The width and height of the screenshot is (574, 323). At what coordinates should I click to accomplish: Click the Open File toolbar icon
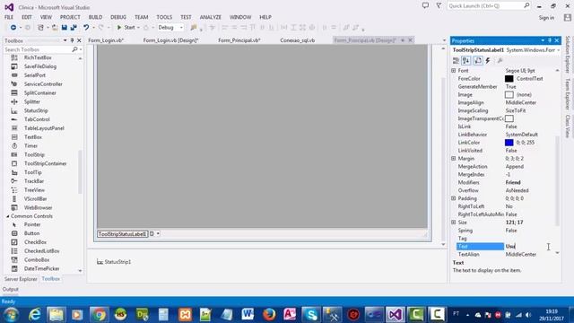(x=54, y=28)
